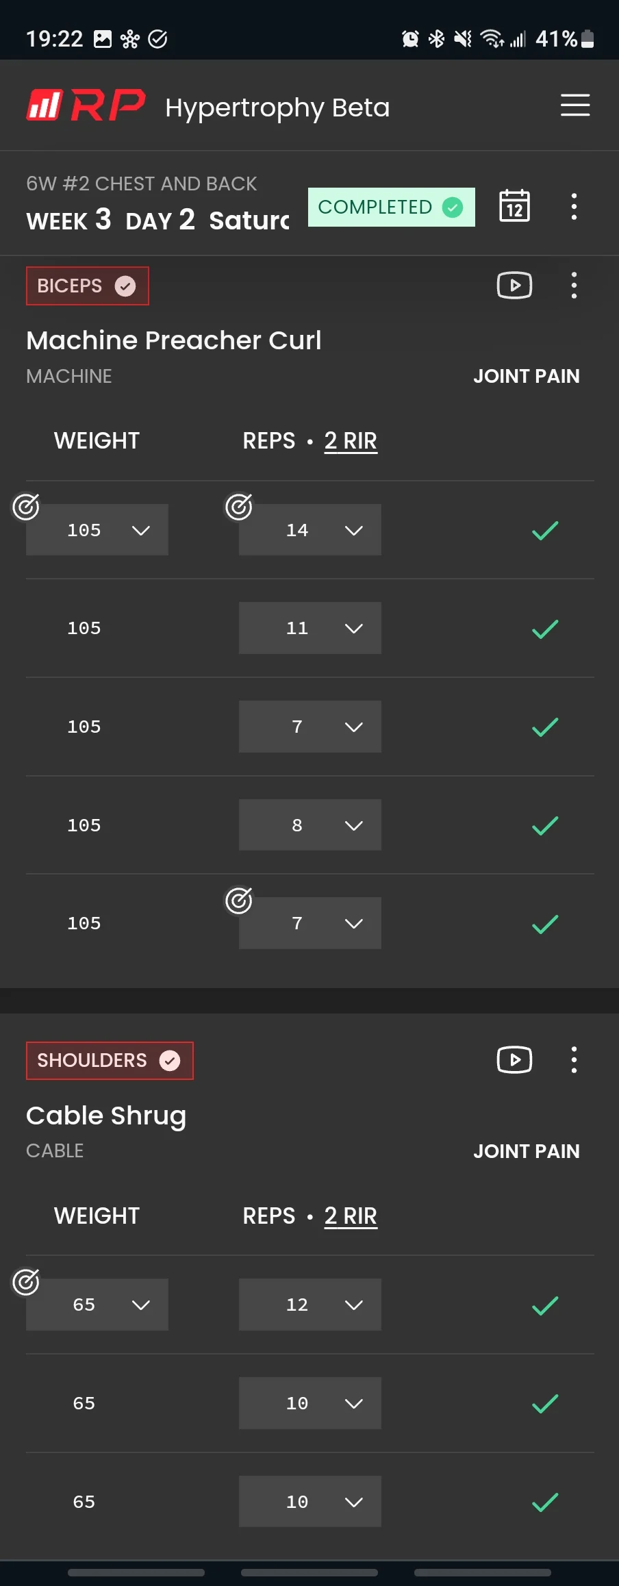Open the 14 reps dropdown
This screenshot has width=619, height=1586.
click(309, 530)
